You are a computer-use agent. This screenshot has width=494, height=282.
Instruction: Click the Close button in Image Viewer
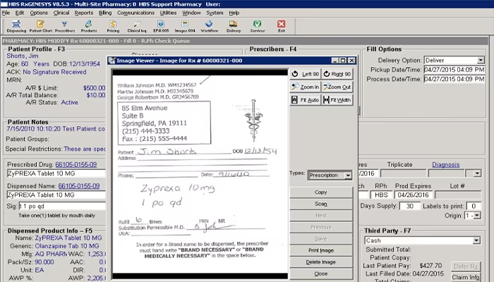click(x=320, y=274)
